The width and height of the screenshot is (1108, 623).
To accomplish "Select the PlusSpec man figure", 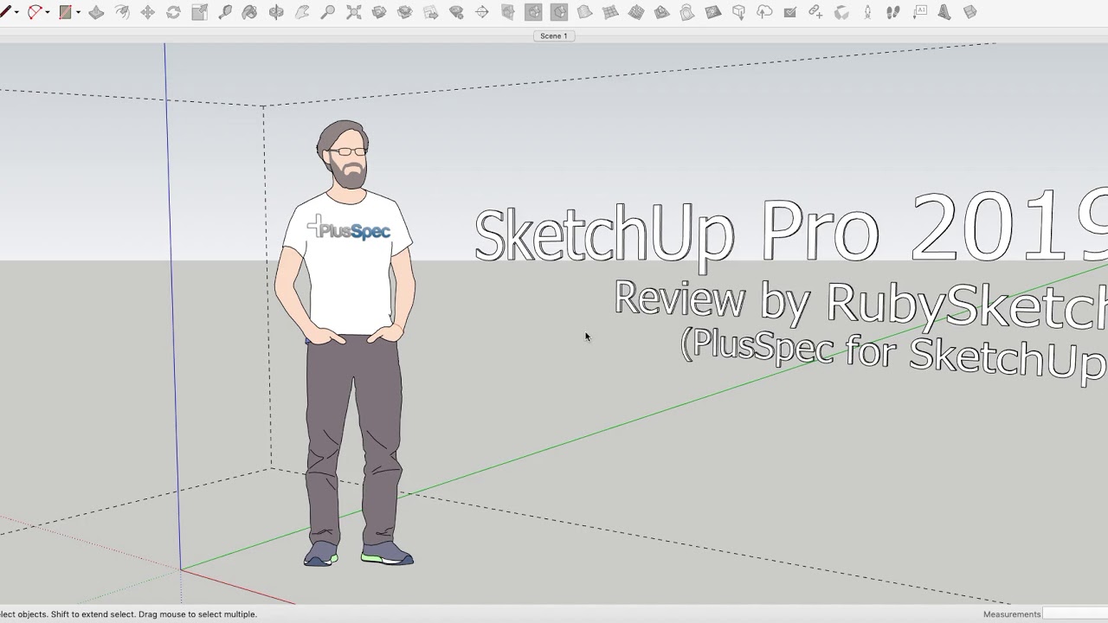I will (x=346, y=344).
